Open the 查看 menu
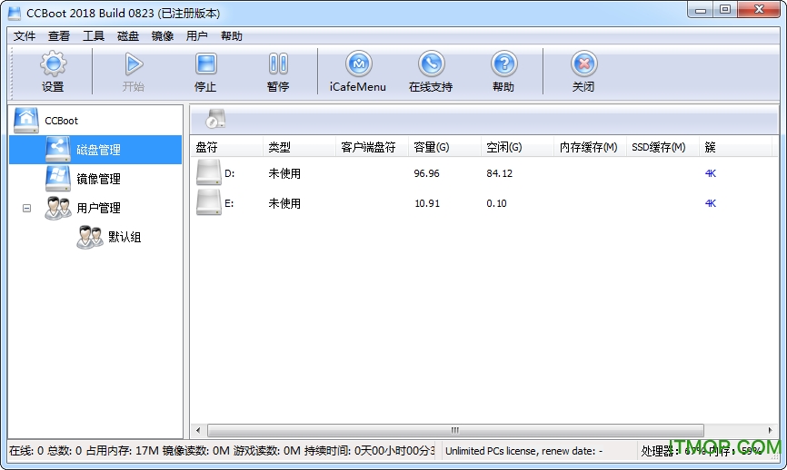 coord(59,36)
